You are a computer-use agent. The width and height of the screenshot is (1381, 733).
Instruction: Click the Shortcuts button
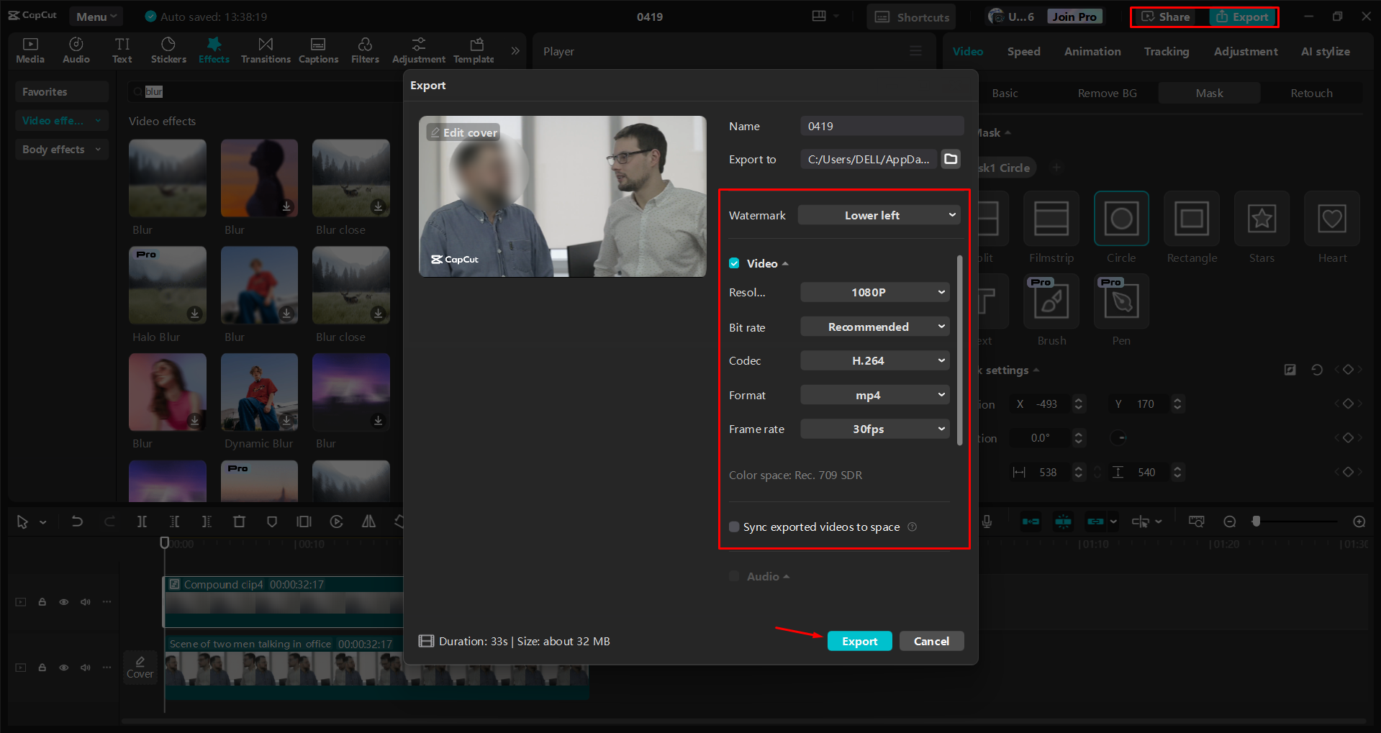pos(913,17)
